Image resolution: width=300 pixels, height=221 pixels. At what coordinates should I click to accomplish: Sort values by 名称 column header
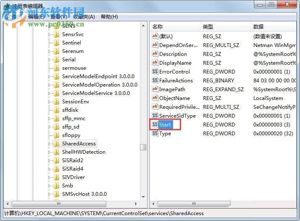coord(175,26)
